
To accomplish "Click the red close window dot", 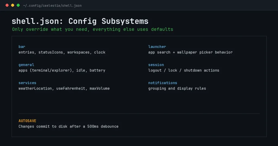I will 7,5.
